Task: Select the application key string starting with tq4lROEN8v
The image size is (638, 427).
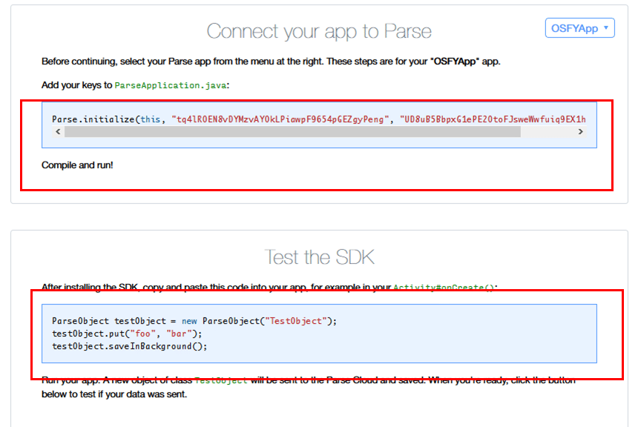Action: [x=280, y=119]
